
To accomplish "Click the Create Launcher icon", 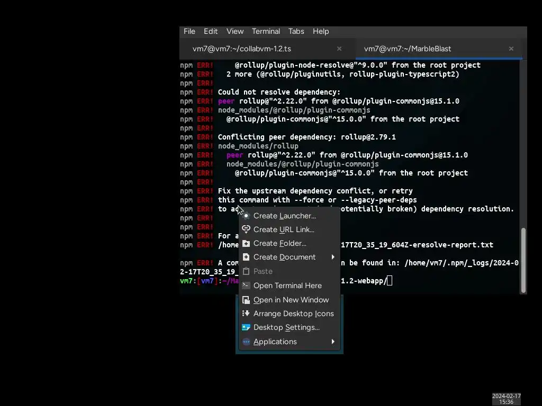I will (x=246, y=216).
